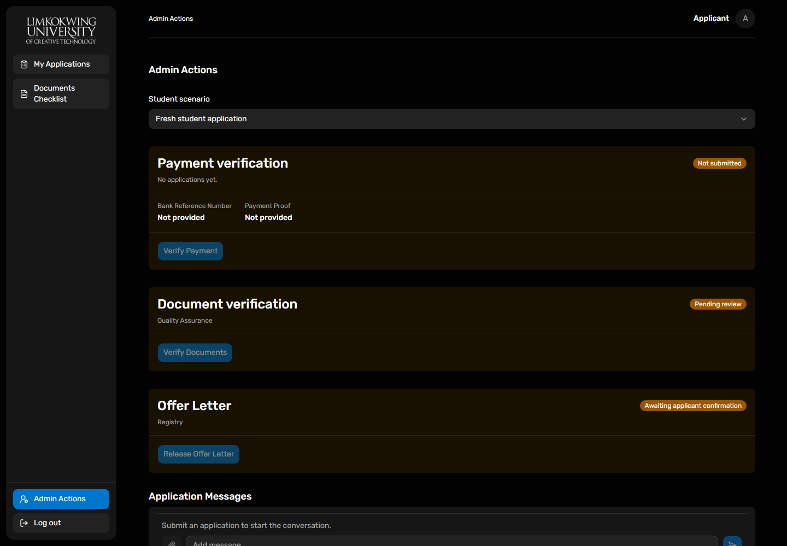Open the applicant avatar 'A'

(x=745, y=19)
